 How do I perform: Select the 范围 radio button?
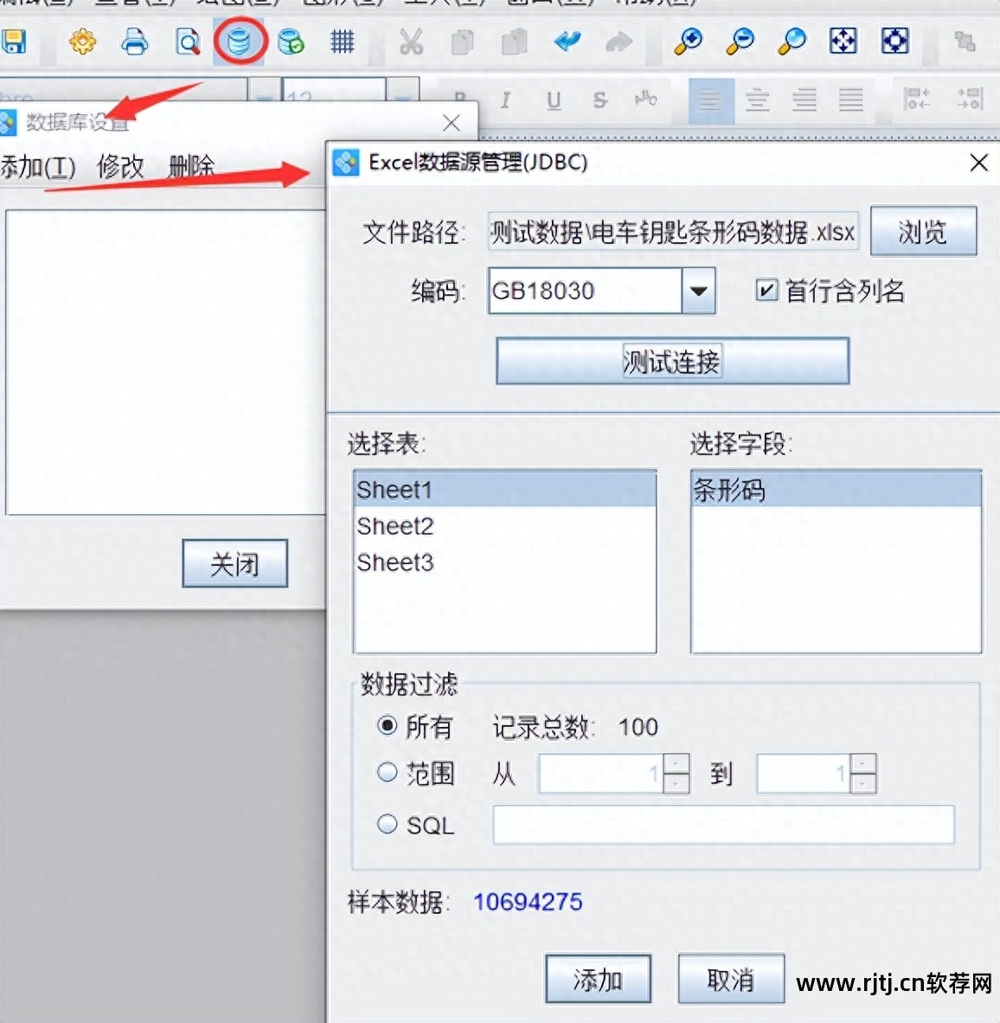tap(388, 773)
